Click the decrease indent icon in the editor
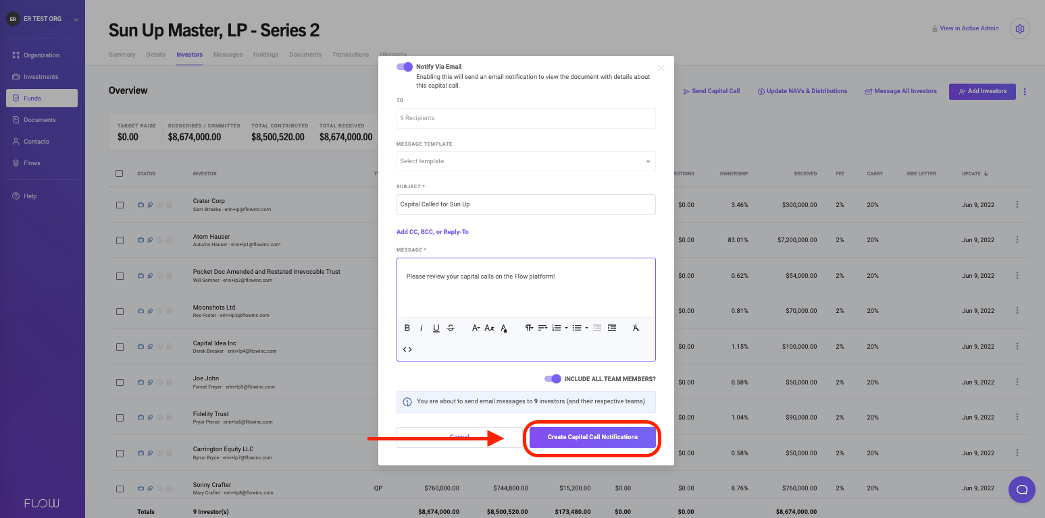Screen dimensions: 1045x518 [x=597, y=328]
